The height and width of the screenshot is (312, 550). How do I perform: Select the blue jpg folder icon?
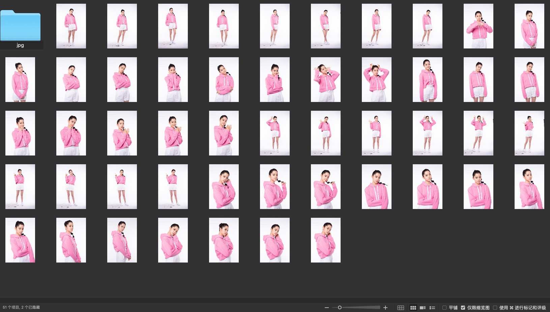[x=20, y=26]
